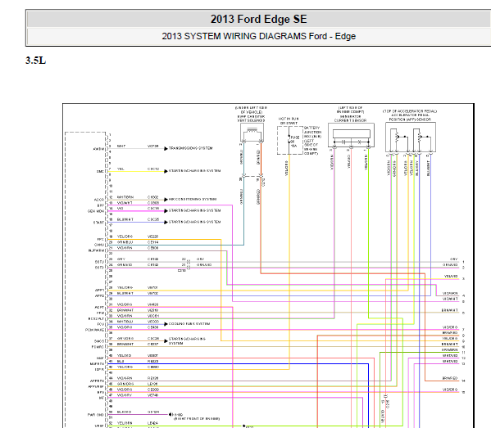Click the dashed module connector box outline
491x428 pixels.
pos(85,280)
